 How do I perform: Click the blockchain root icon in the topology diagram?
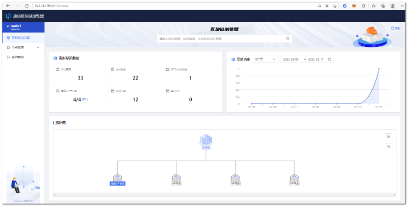pyautogui.click(x=206, y=142)
